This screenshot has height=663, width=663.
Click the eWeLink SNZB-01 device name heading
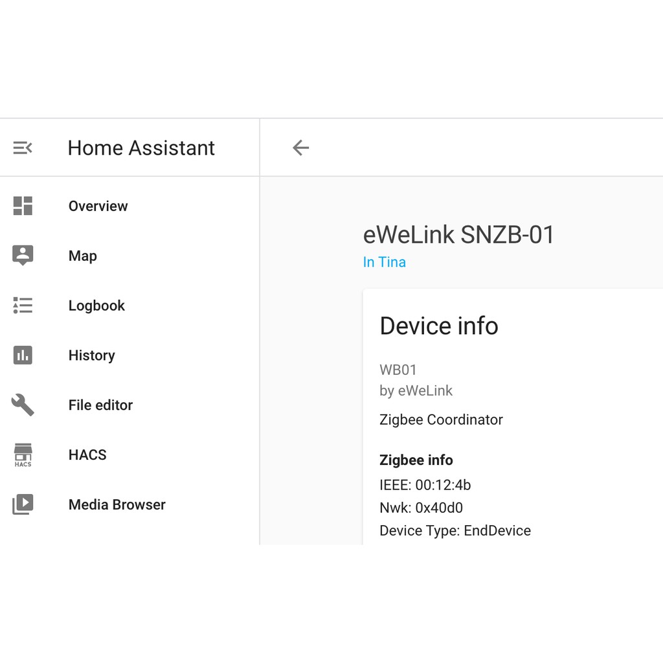pyautogui.click(x=458, y=234)
